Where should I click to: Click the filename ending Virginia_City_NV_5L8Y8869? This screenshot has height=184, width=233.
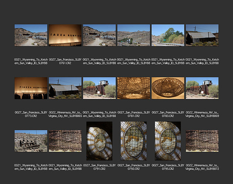202,114
